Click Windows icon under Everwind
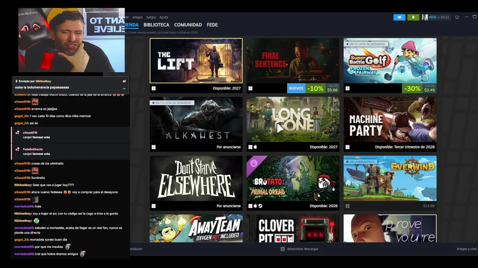This screenshot has width=478, height=268. [x=347, y=206]
